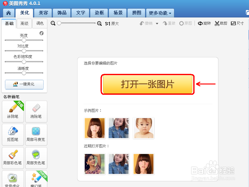Image resolution: width=249 pixels, height=187 pixels.
Task: Switch to the 文字 text tab
Action: coord(81,13)
